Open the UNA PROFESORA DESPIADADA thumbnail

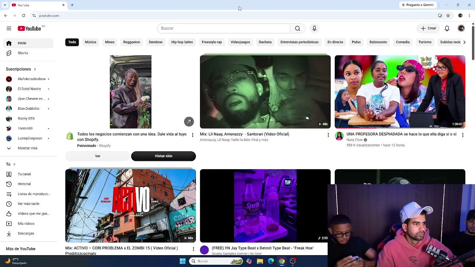click(400, 92)
